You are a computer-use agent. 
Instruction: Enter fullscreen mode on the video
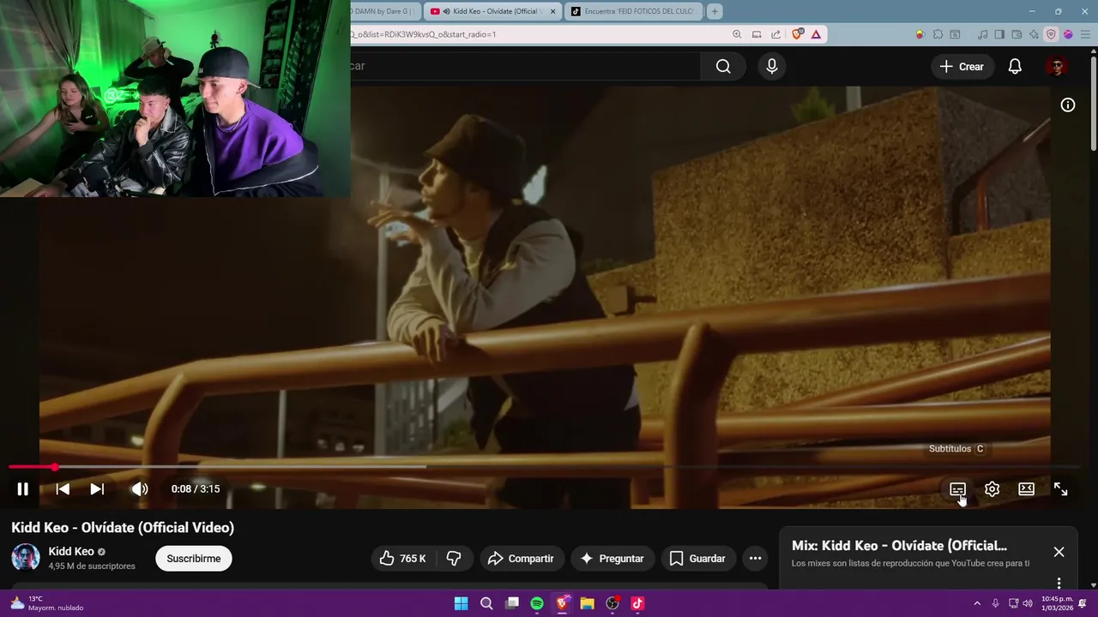1060,489
